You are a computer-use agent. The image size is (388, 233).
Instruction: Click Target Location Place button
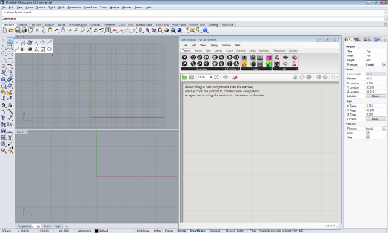[x=376, y=119]
